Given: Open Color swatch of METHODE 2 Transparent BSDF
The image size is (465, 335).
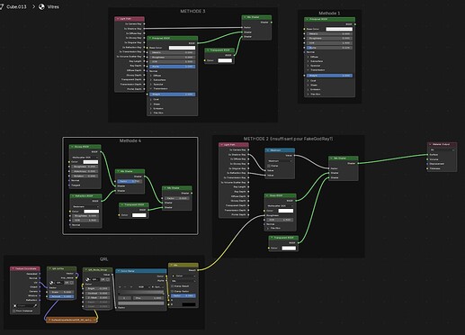Looking at the screenshot, I should pyautogui.click(x=289, y=249).
